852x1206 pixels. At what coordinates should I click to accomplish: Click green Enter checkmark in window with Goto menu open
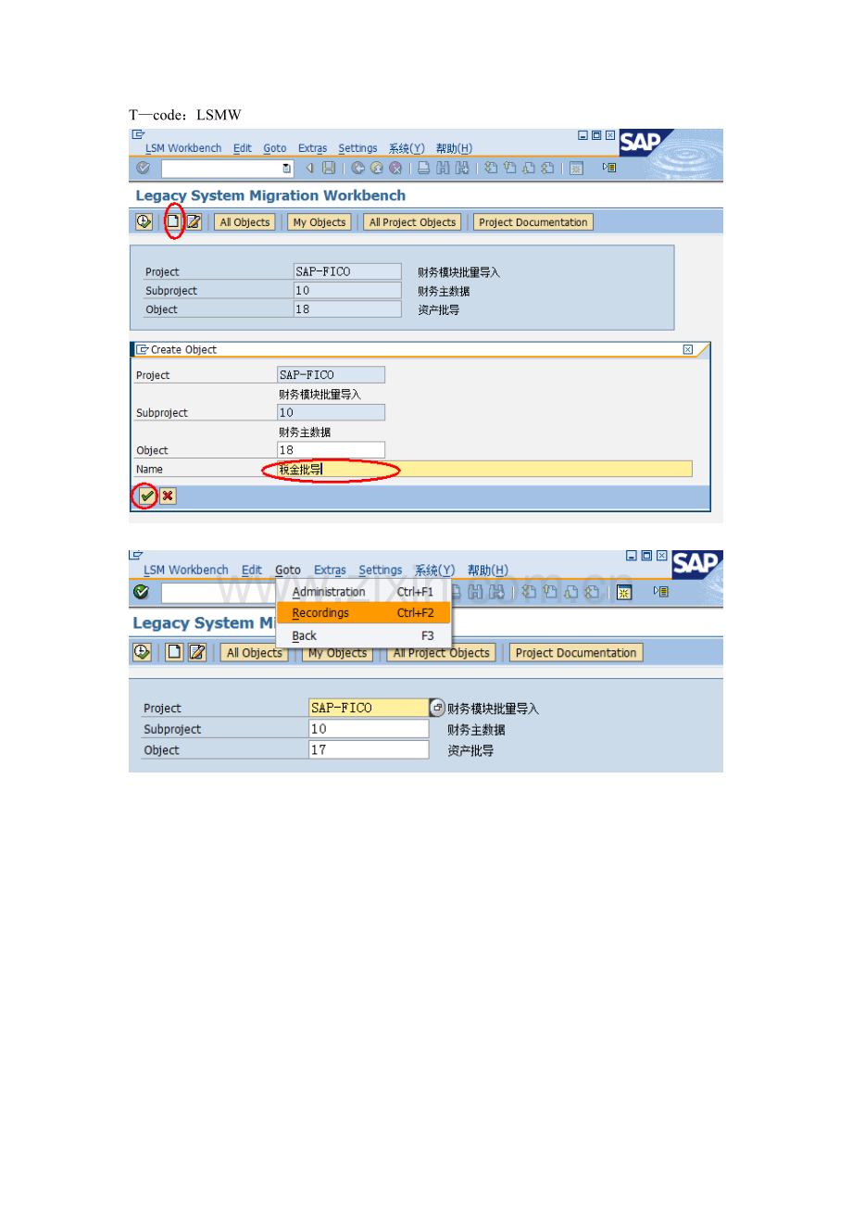click(x=141, y=592)
